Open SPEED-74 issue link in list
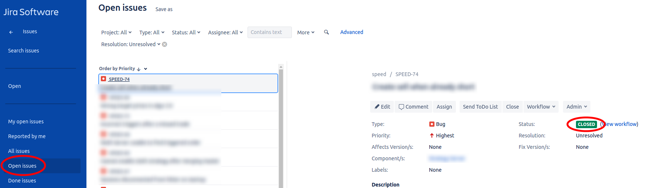665x188 pixels. (x=119, y=79)
